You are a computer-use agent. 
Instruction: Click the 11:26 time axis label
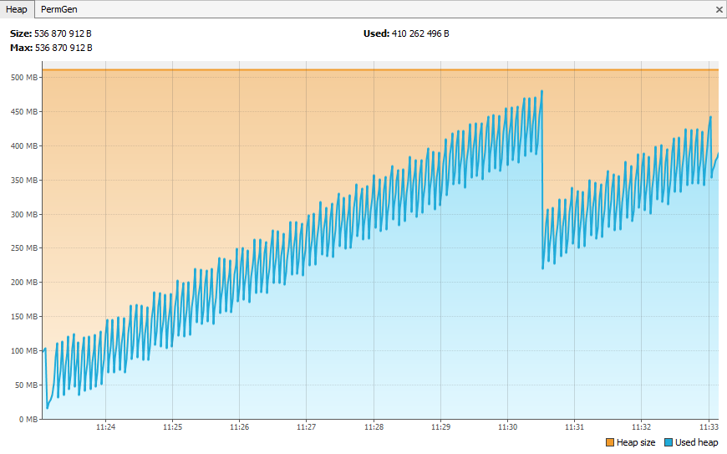click(x=239, y=426)
